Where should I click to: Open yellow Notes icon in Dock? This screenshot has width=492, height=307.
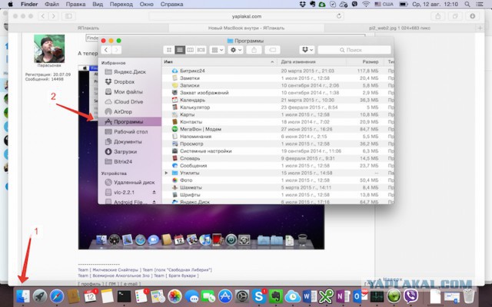[x=107, y=296]
